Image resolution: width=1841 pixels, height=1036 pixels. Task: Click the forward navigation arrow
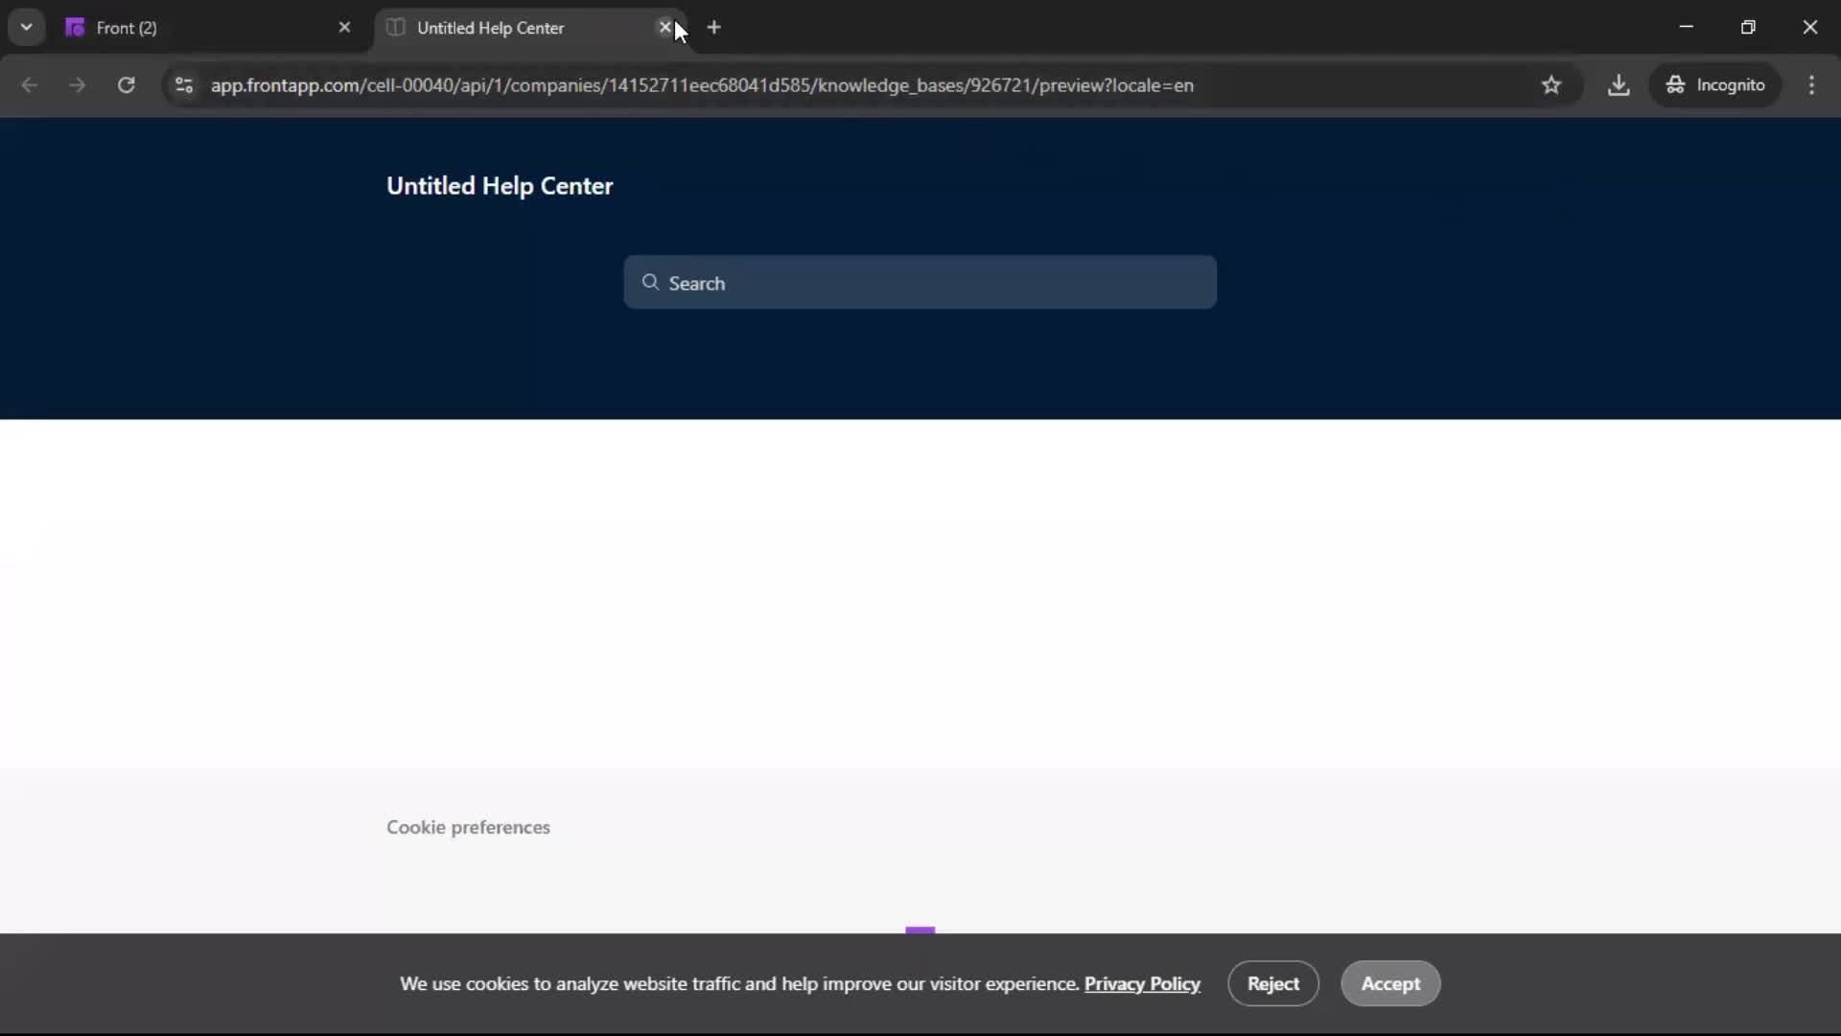(77, 84)
